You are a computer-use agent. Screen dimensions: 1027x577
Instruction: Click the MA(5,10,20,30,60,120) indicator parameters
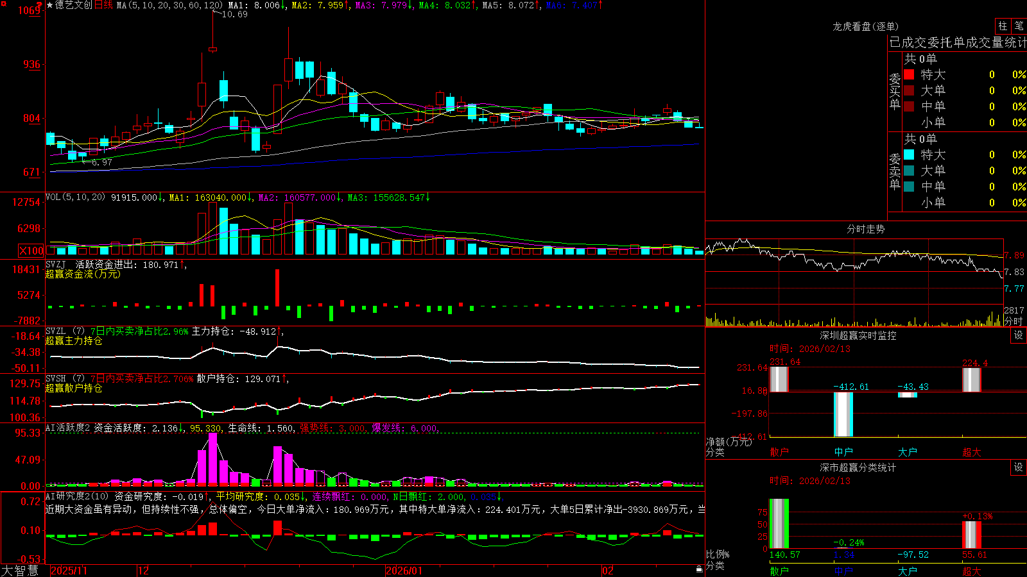(x=169, y=5)
